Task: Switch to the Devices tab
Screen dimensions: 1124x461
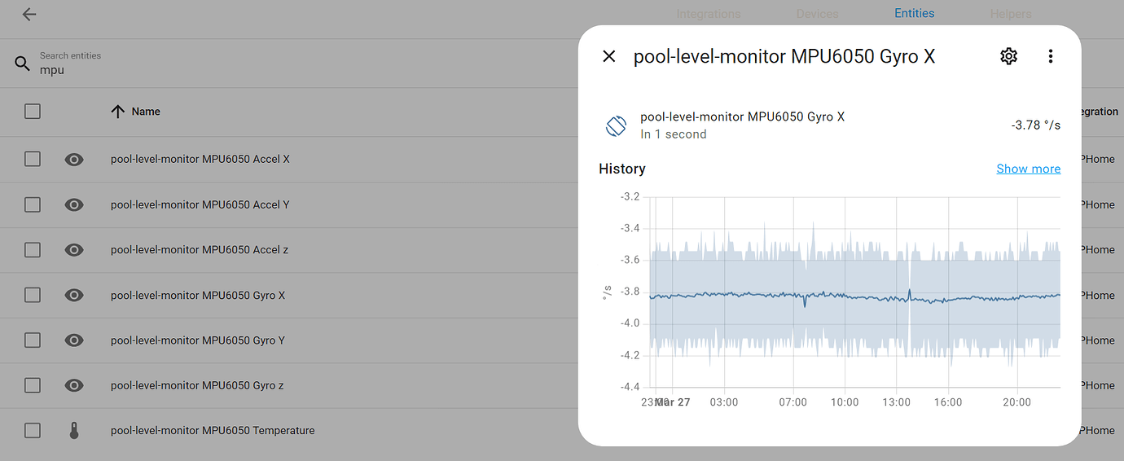Action: [x=817, y=14]
